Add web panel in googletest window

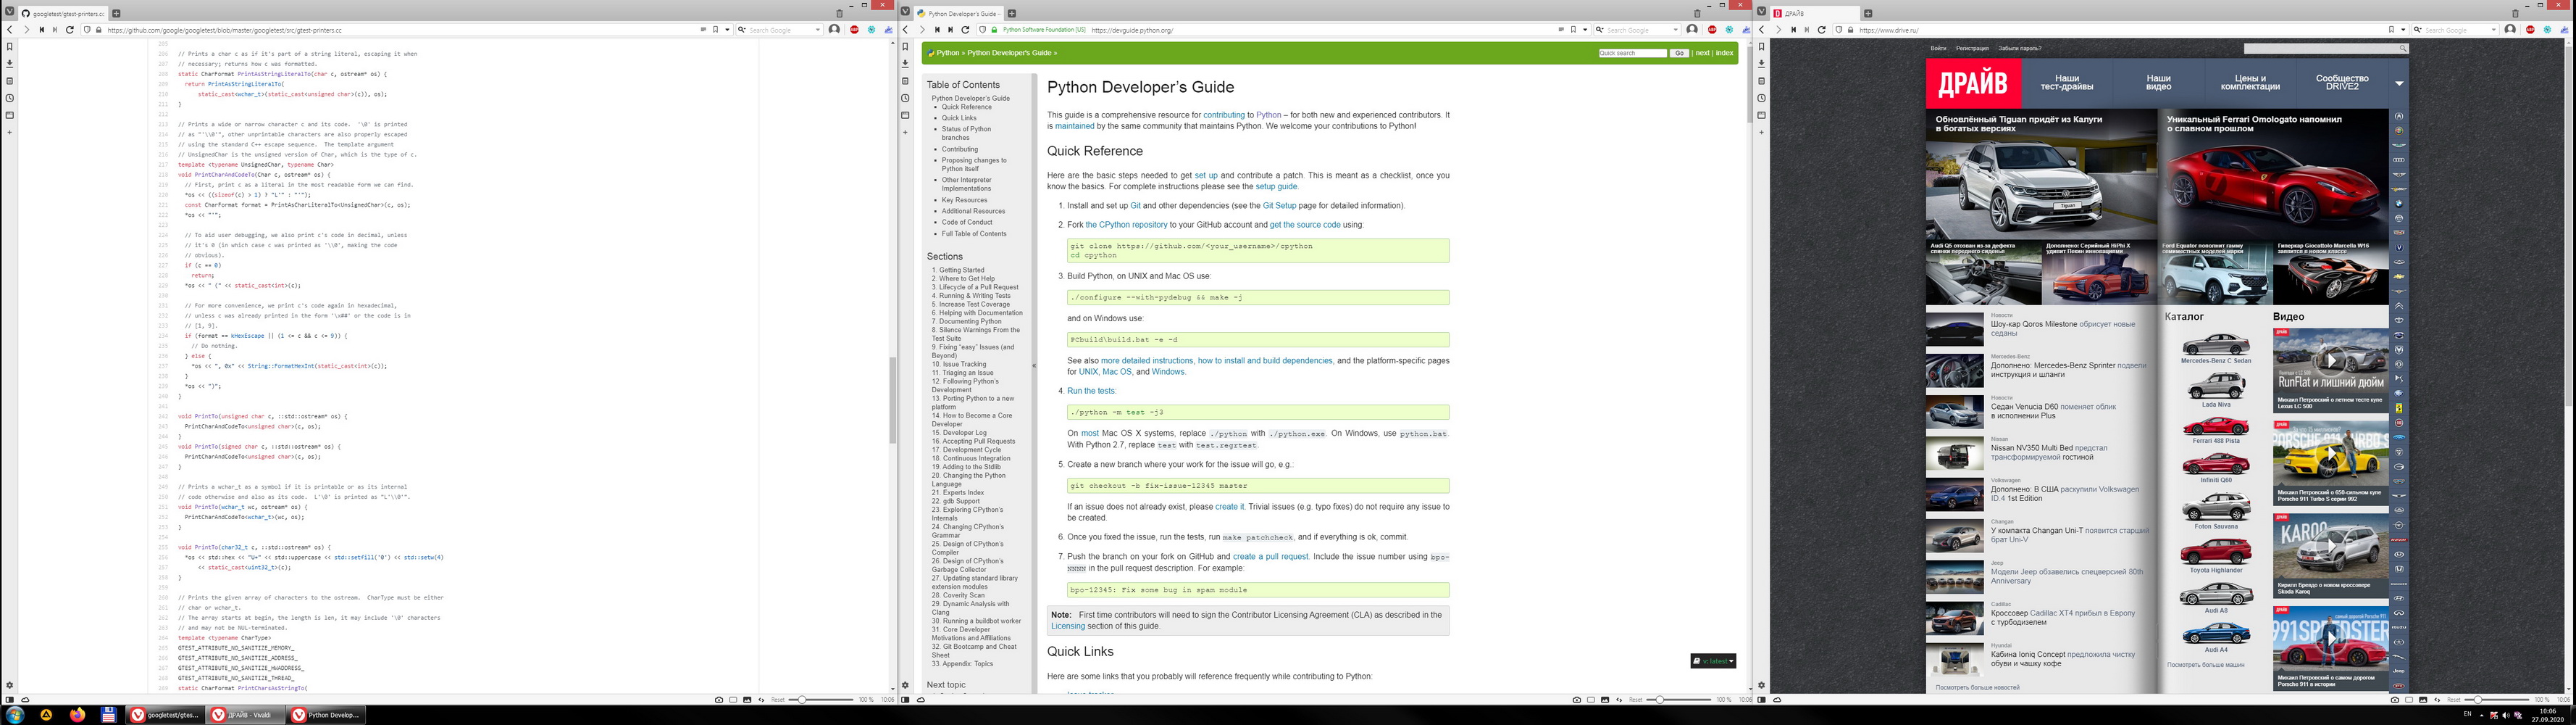pos(9,131)
